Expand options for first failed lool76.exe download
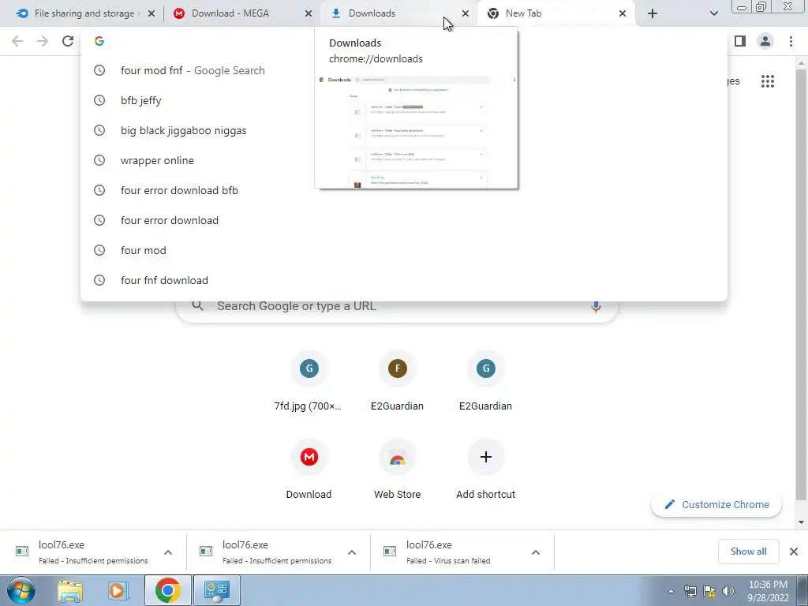This screenshot has height=606, width=808. click(x=168, y=552)
